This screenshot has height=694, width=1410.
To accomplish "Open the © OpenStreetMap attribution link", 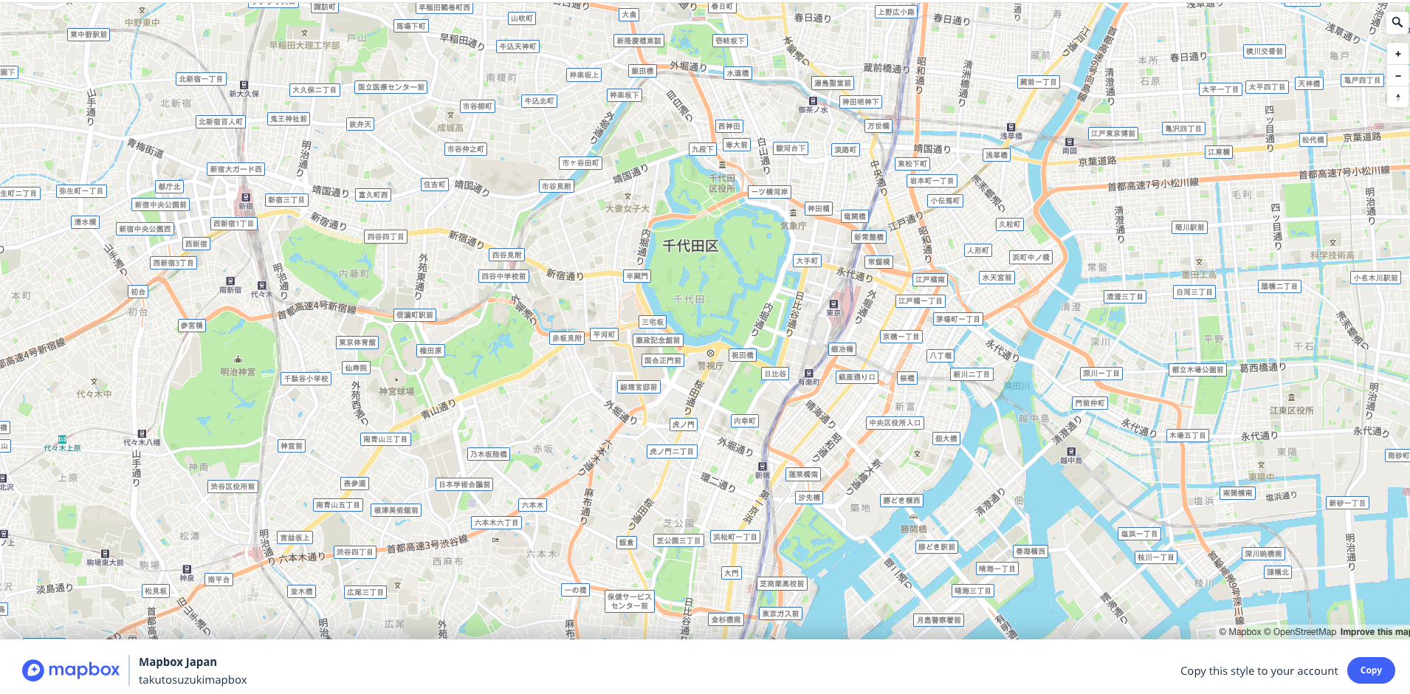I will coord(1300,632).
